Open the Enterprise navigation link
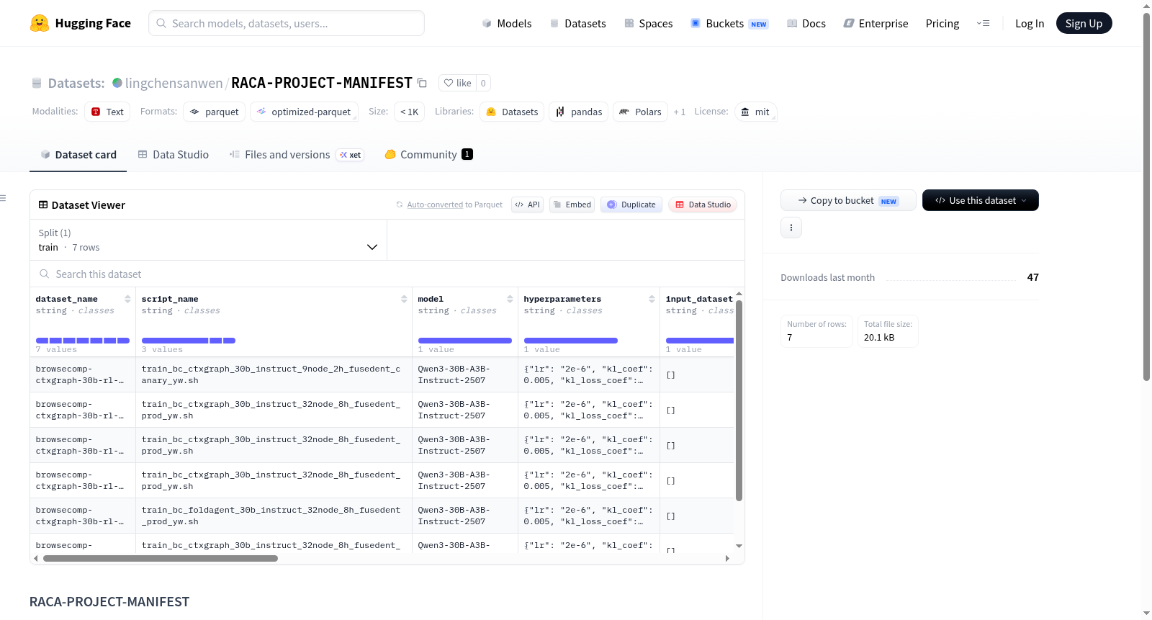The height and width of the screenshot is (620, 1152). [876, 24]
